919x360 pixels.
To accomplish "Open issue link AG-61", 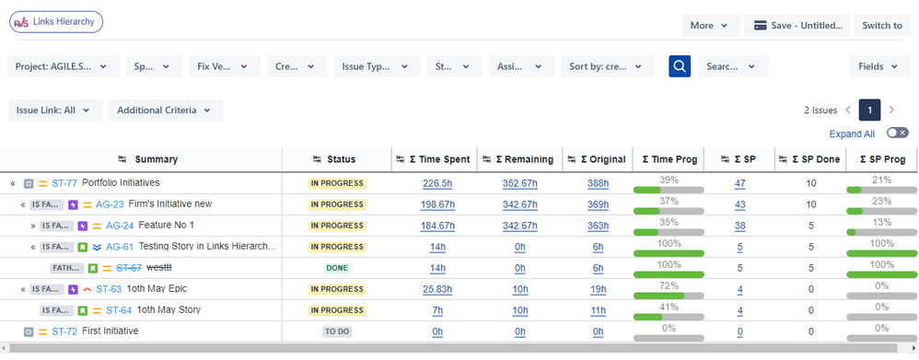I will [120, 247].
